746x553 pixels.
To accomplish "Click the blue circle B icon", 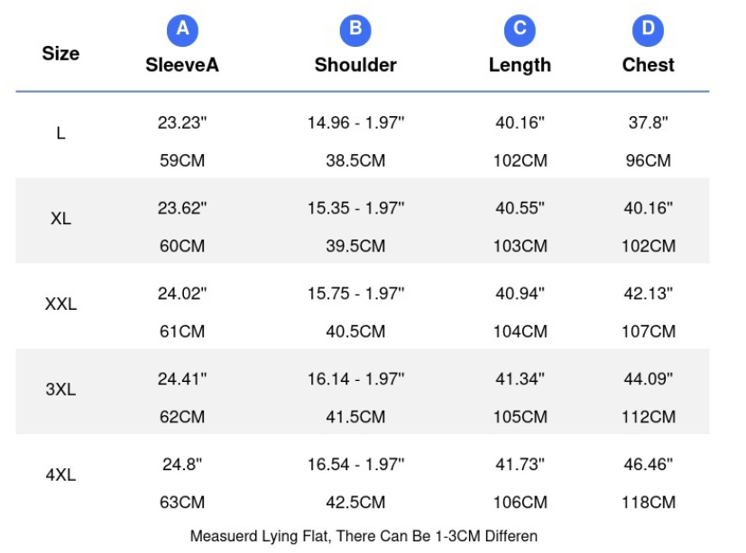I will 355,31.
